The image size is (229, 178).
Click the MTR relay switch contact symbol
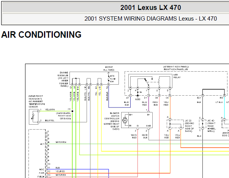point(147,82)
